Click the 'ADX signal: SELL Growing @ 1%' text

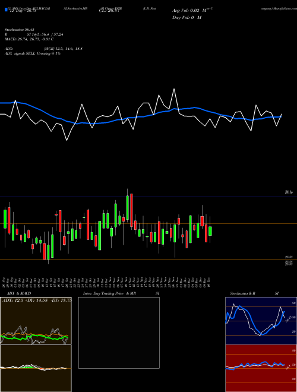[x=33, y=53]
